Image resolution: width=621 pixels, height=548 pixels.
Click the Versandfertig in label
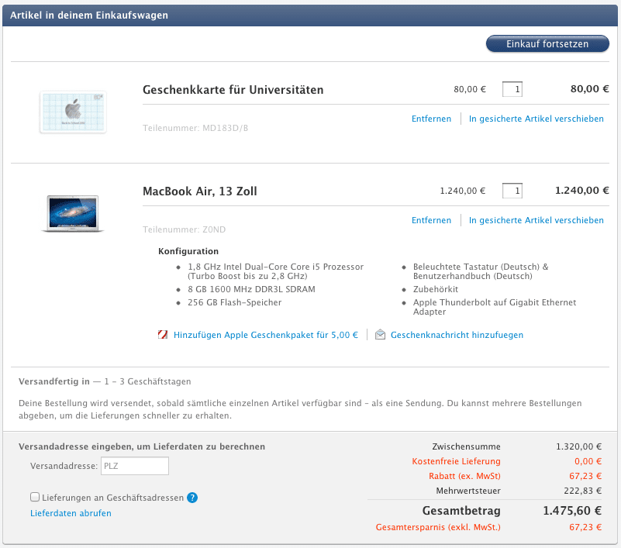54,381
